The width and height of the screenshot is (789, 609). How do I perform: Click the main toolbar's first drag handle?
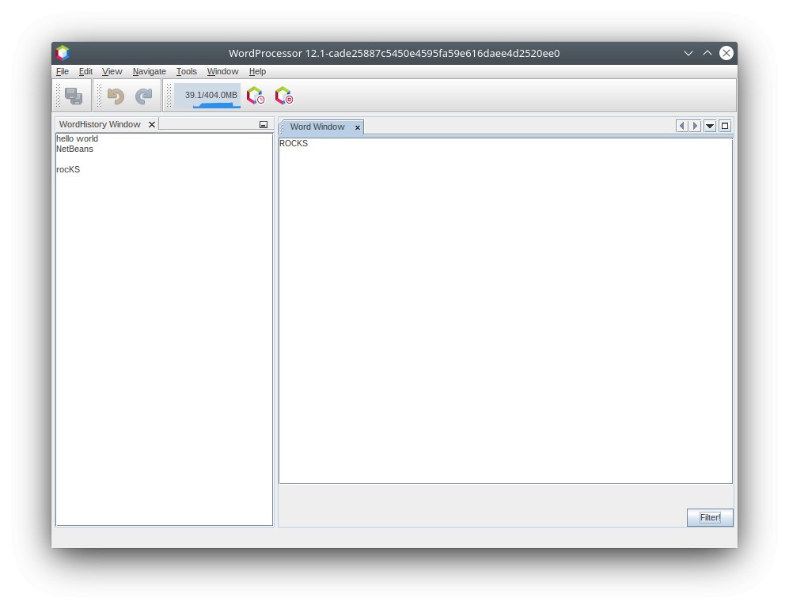point(58,96)
